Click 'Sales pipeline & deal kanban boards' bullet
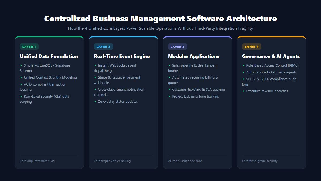 tap(192, 68)
